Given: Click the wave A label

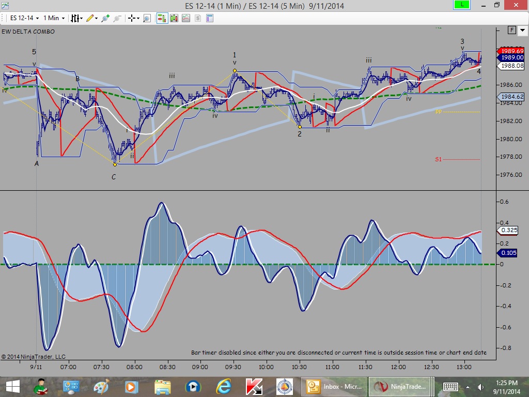Looking at the screenshot, I should tap(37, 164).
